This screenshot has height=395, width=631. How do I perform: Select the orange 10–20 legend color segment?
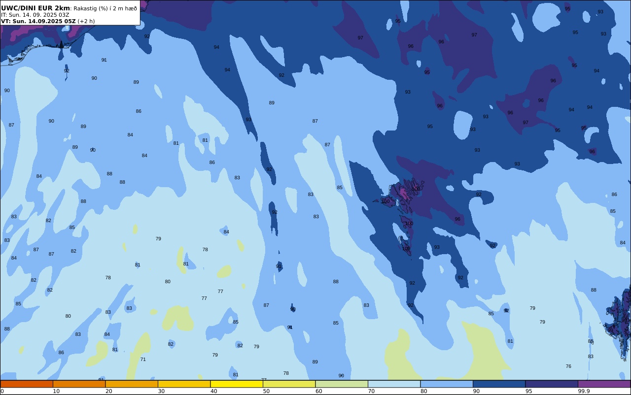[79, 384]
